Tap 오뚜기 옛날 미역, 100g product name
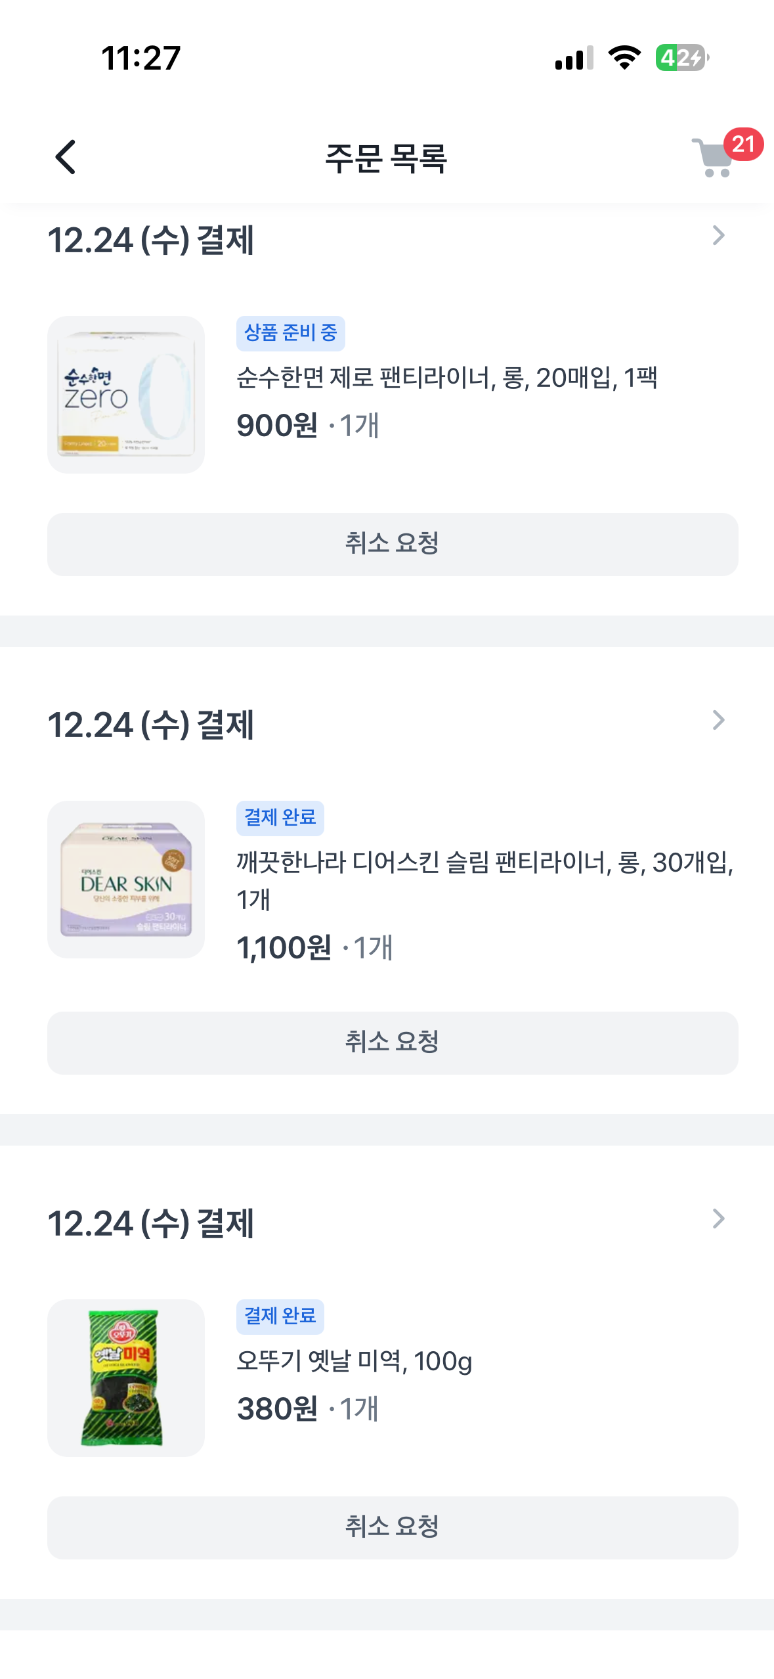Viewport: 774px width, 1679px height. pos(354,1362)
